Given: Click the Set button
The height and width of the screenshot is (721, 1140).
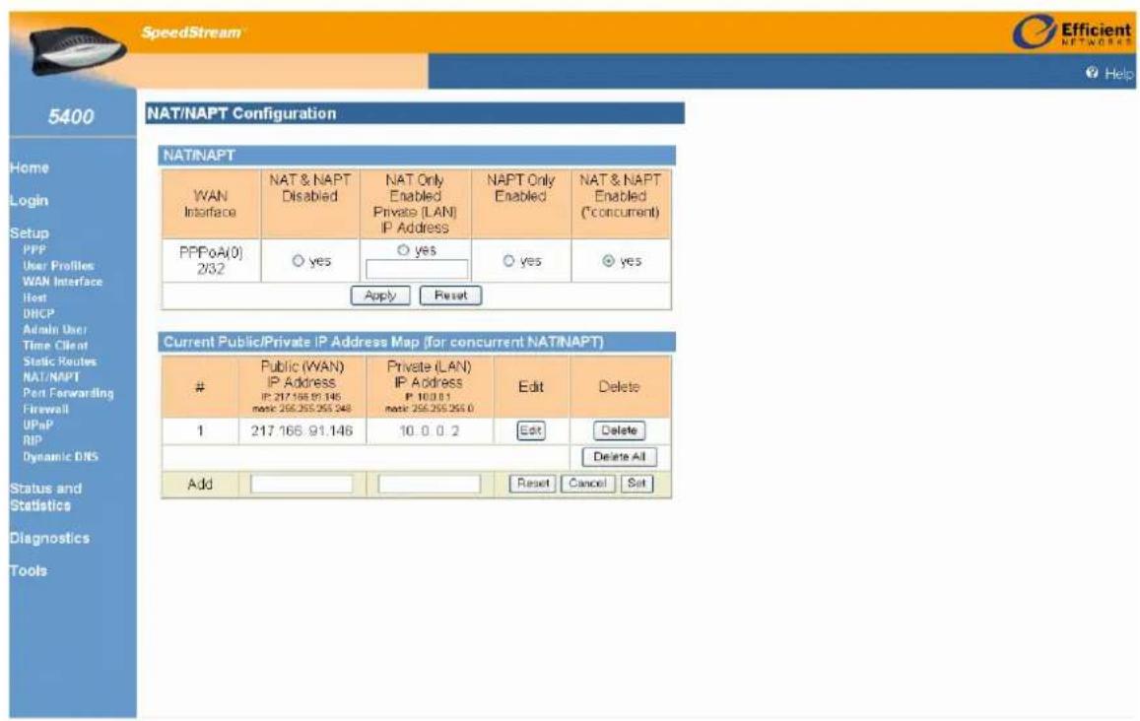Looking at the screenshot, I should (x=637, y=484).
